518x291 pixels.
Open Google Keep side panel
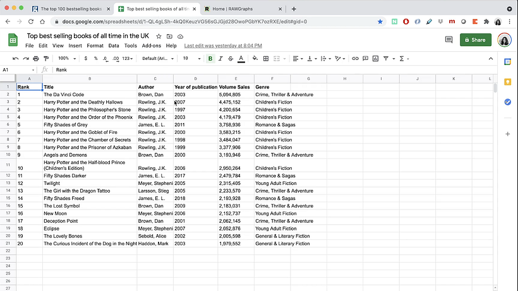[508, 82]
